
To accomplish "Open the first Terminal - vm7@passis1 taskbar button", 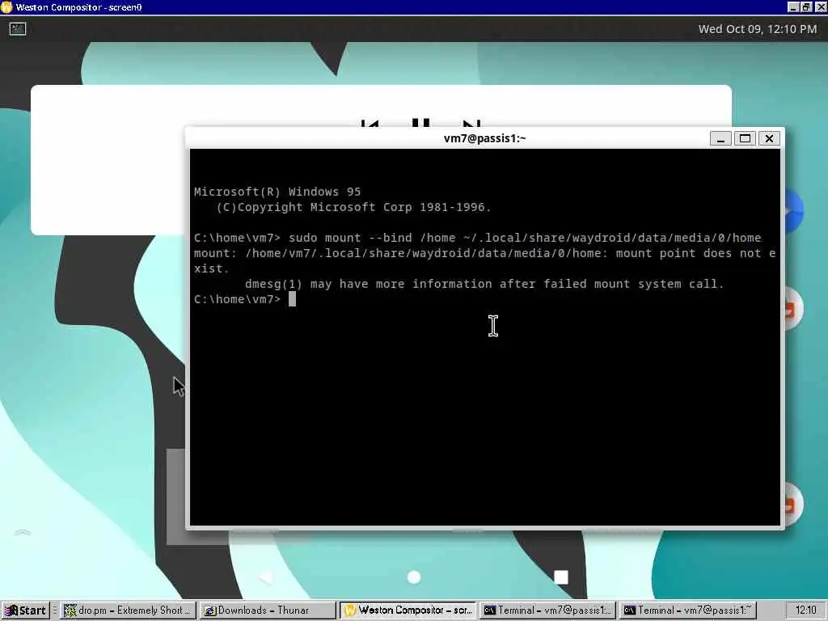I will click(547, 610).
